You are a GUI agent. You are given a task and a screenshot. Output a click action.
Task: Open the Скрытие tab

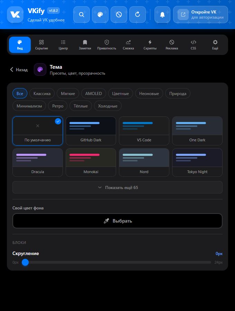point(41,45)
